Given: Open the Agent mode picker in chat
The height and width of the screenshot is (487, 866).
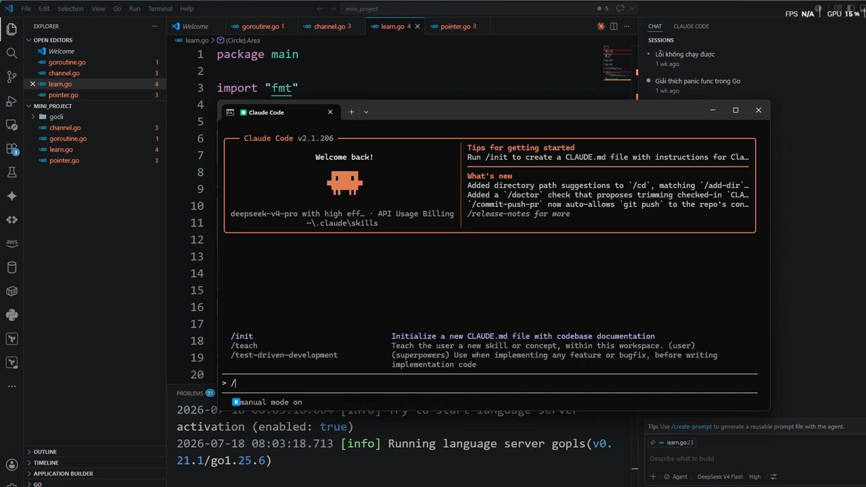Looking at the screenshot, I should click(x=675, y=476).
